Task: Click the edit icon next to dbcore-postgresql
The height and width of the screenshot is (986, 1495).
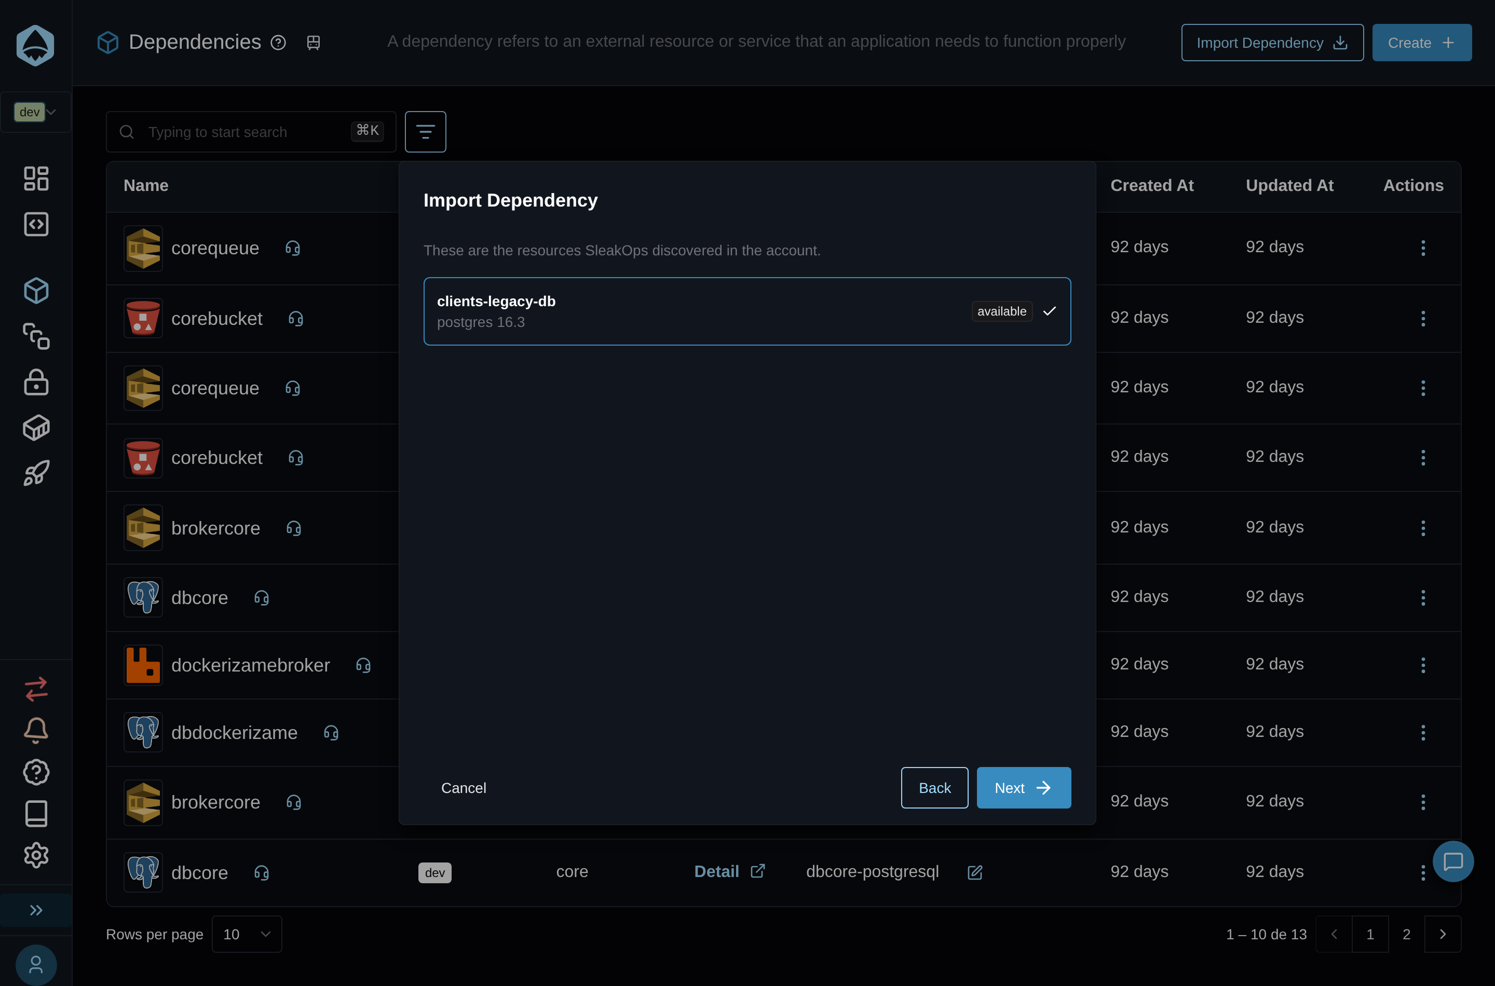Action: (975, 872)
